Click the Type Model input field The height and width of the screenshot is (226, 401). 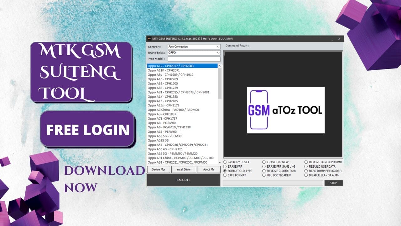tap(194, 59)
